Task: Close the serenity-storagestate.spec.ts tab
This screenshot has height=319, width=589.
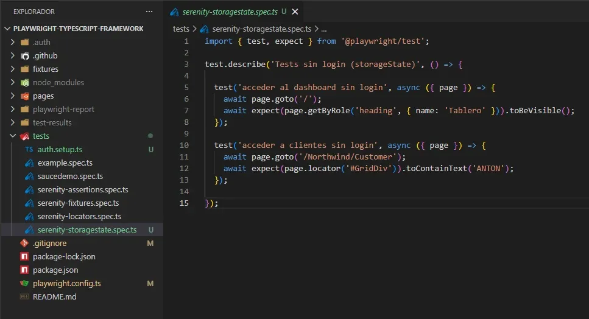Action: tap(295, 12)
